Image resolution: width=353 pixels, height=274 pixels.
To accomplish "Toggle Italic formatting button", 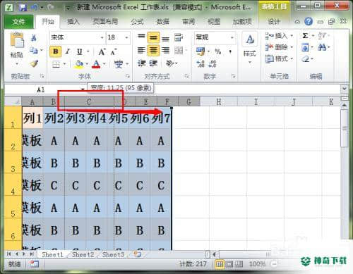I will [x=68, y=51].
